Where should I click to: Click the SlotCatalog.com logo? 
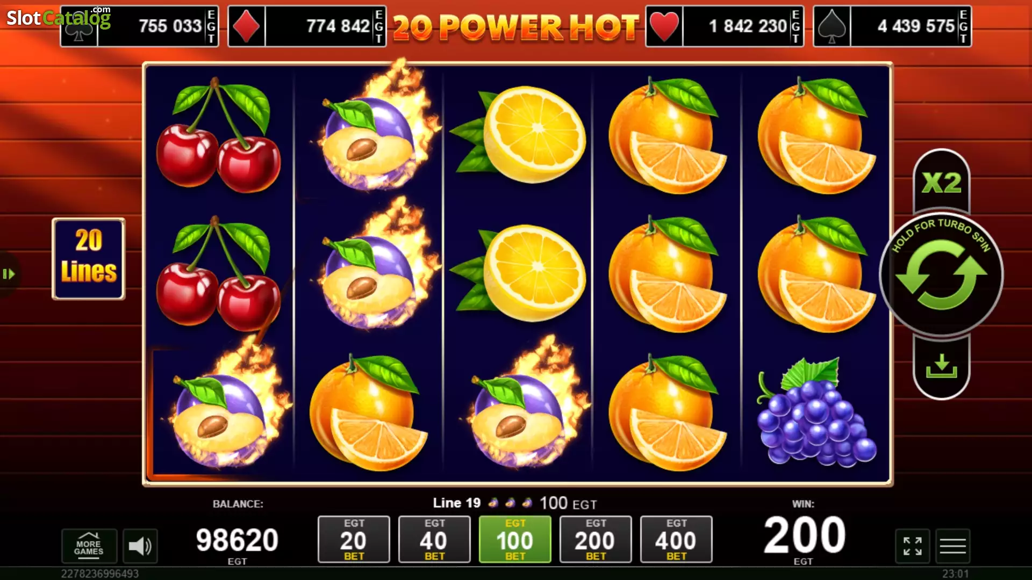(x=59, y=18)
